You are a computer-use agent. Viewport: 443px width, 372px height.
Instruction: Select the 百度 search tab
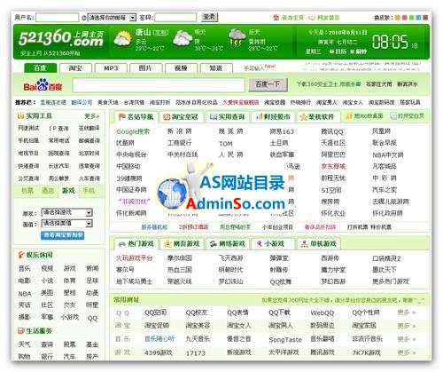click(x=40, y=68)
